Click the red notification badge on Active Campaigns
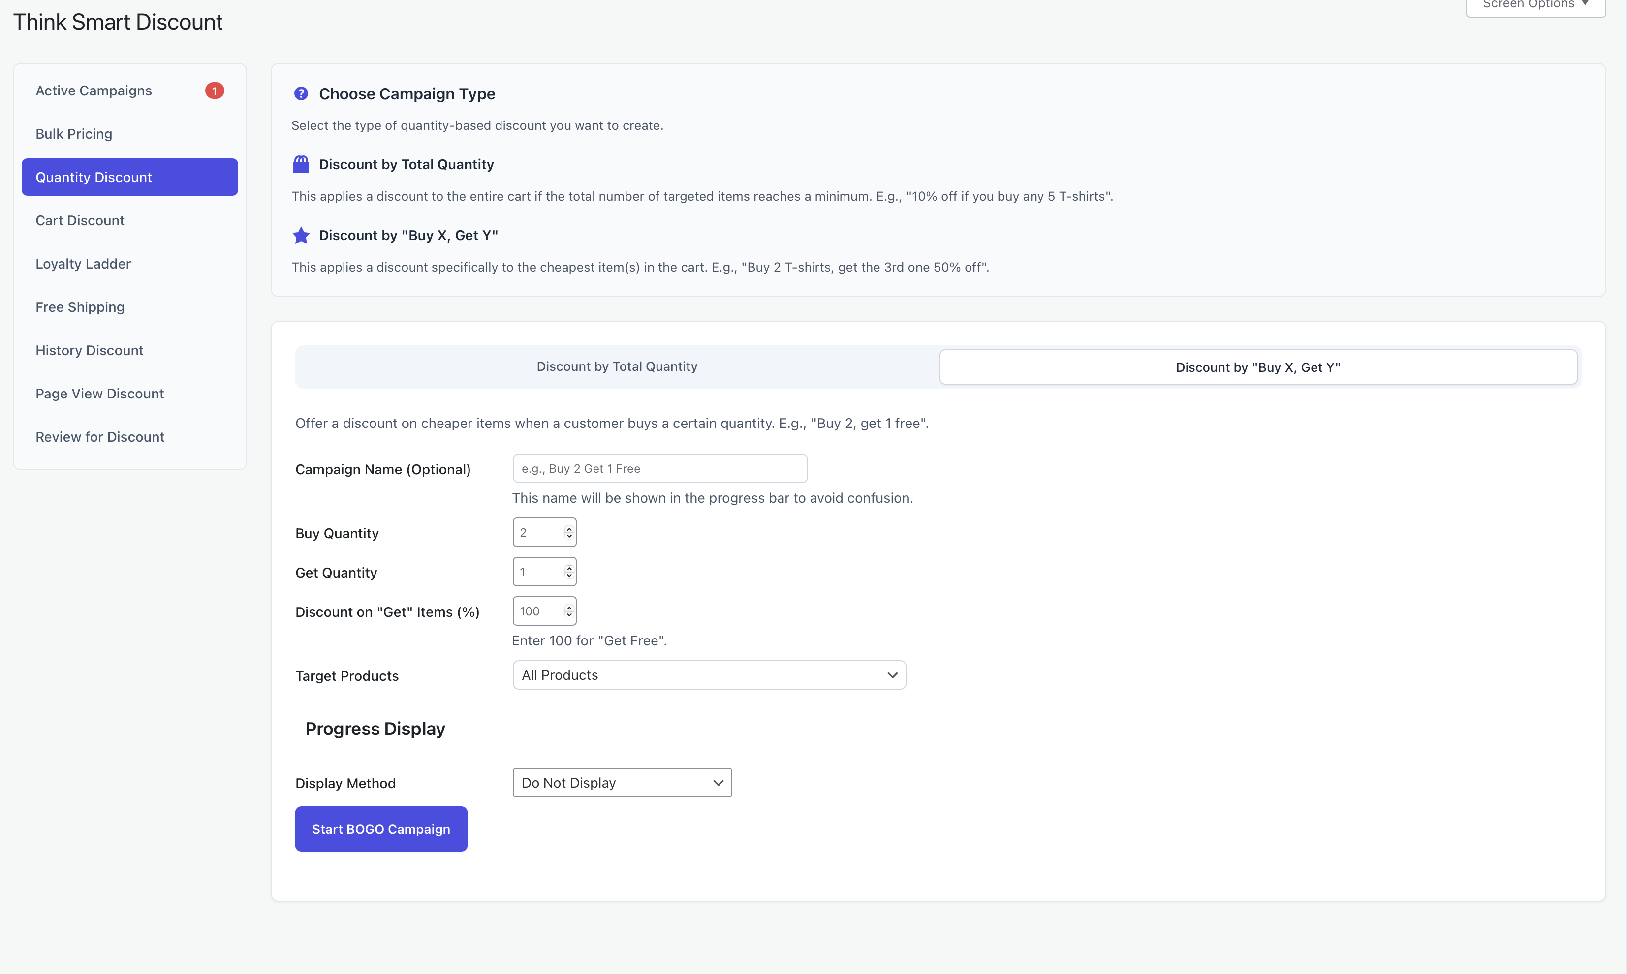The height and width of the screenshot is (974, 1627). (214, 91)
